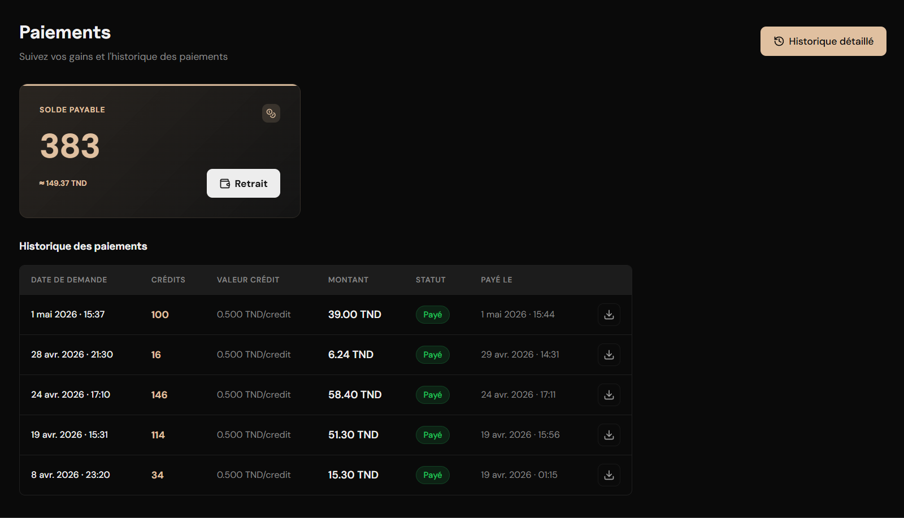Open the Historique détaillé page
This screenshot has height=518, width=904.
tap(823, 41)
